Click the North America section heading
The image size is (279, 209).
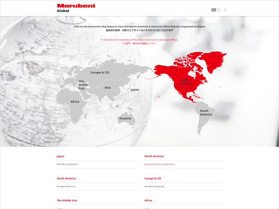154,156
